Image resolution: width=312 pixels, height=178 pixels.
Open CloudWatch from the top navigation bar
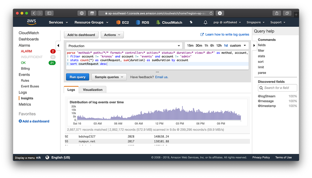tap(169, 22)
